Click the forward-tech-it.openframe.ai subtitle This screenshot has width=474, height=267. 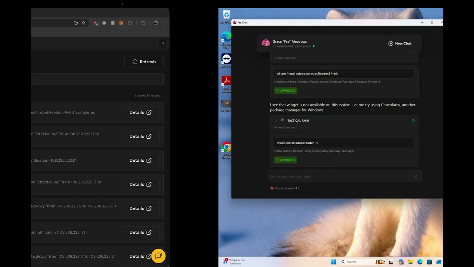tap(292, 46)
